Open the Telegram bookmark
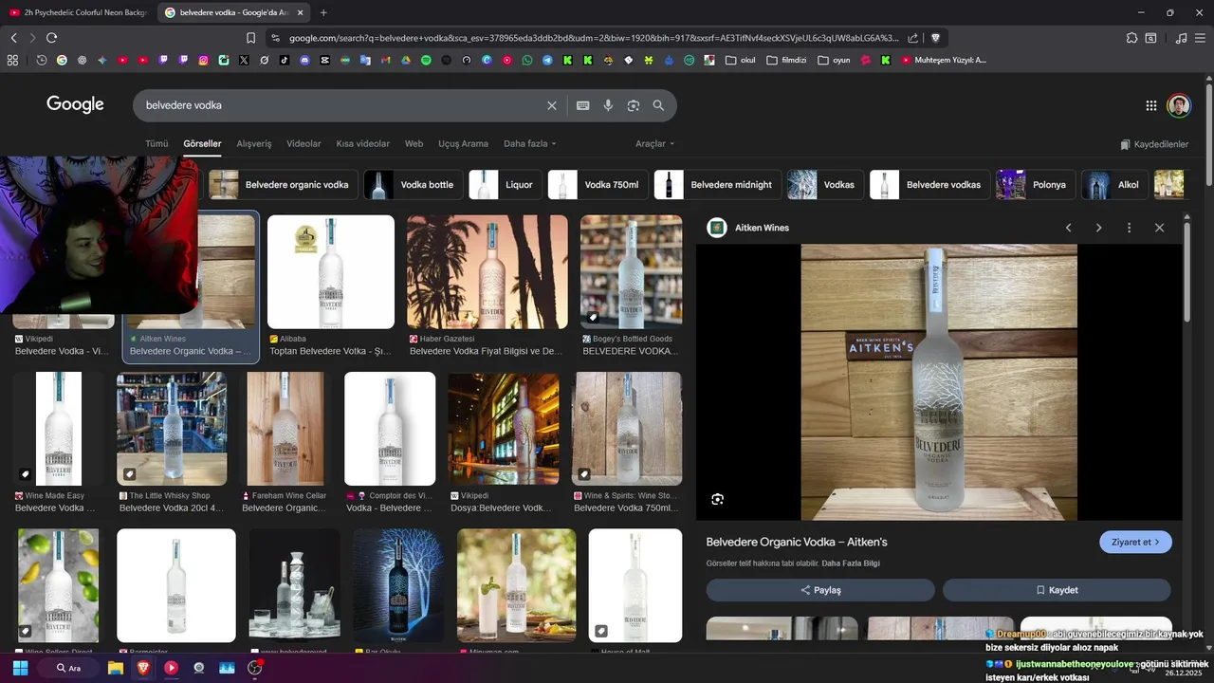Screen dimensions: 1214x683 click(x=547, y=60)
